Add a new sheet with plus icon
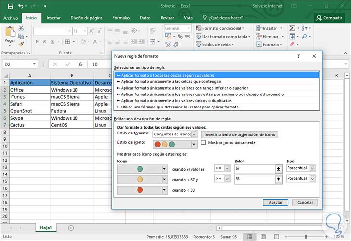 pyautogui.click(x=71, y=228)
